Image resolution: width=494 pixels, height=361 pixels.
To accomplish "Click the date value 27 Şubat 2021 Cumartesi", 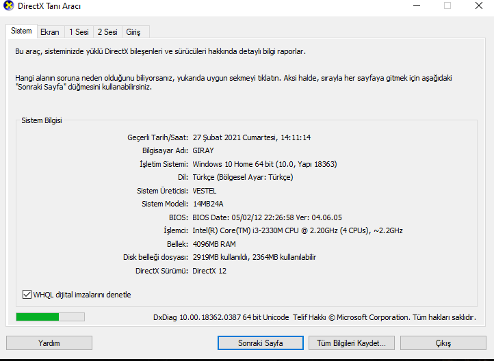I will (x=234, y=137).
